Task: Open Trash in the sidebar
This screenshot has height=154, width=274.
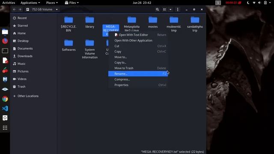Action: [33, 86]
